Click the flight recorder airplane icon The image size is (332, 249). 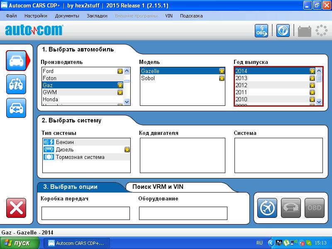tap(267, 208)
